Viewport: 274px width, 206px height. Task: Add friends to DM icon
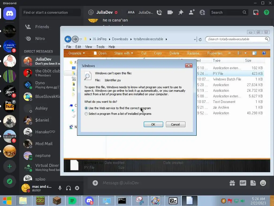point(192,12)
